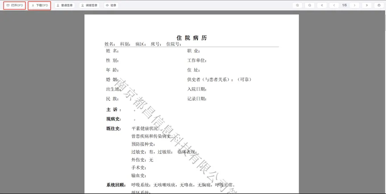
Task: Download the file with 下载OFD
Action: pyautogui.click(x=39, y=5)
